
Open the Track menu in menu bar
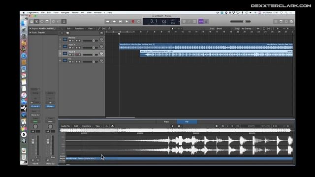[56, 12]
